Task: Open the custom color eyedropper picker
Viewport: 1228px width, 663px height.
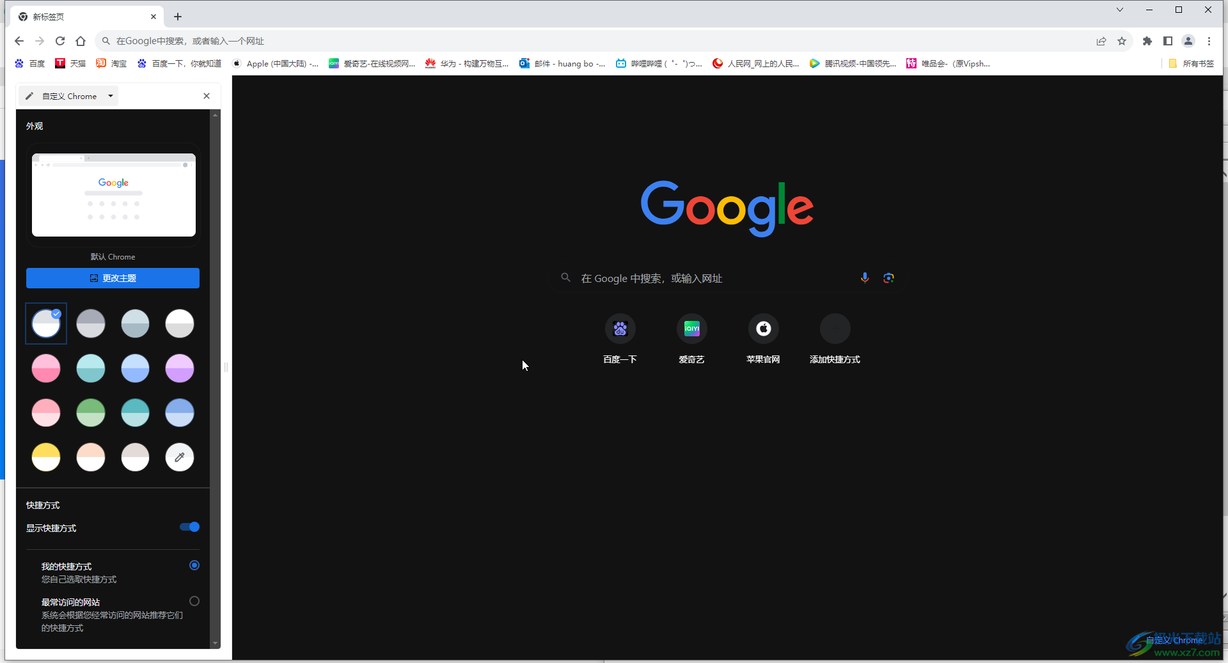Action: [180, 457]
